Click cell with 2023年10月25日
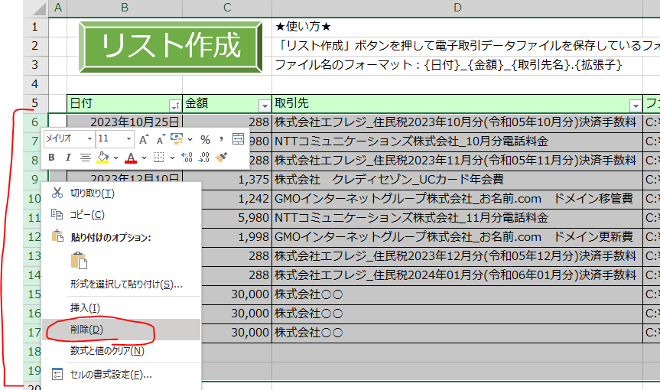 [x=125, y=122]
